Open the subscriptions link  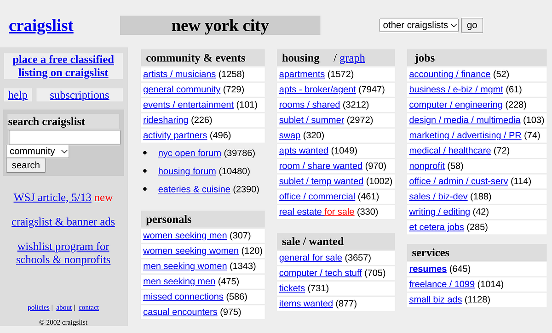pos(80,95)
